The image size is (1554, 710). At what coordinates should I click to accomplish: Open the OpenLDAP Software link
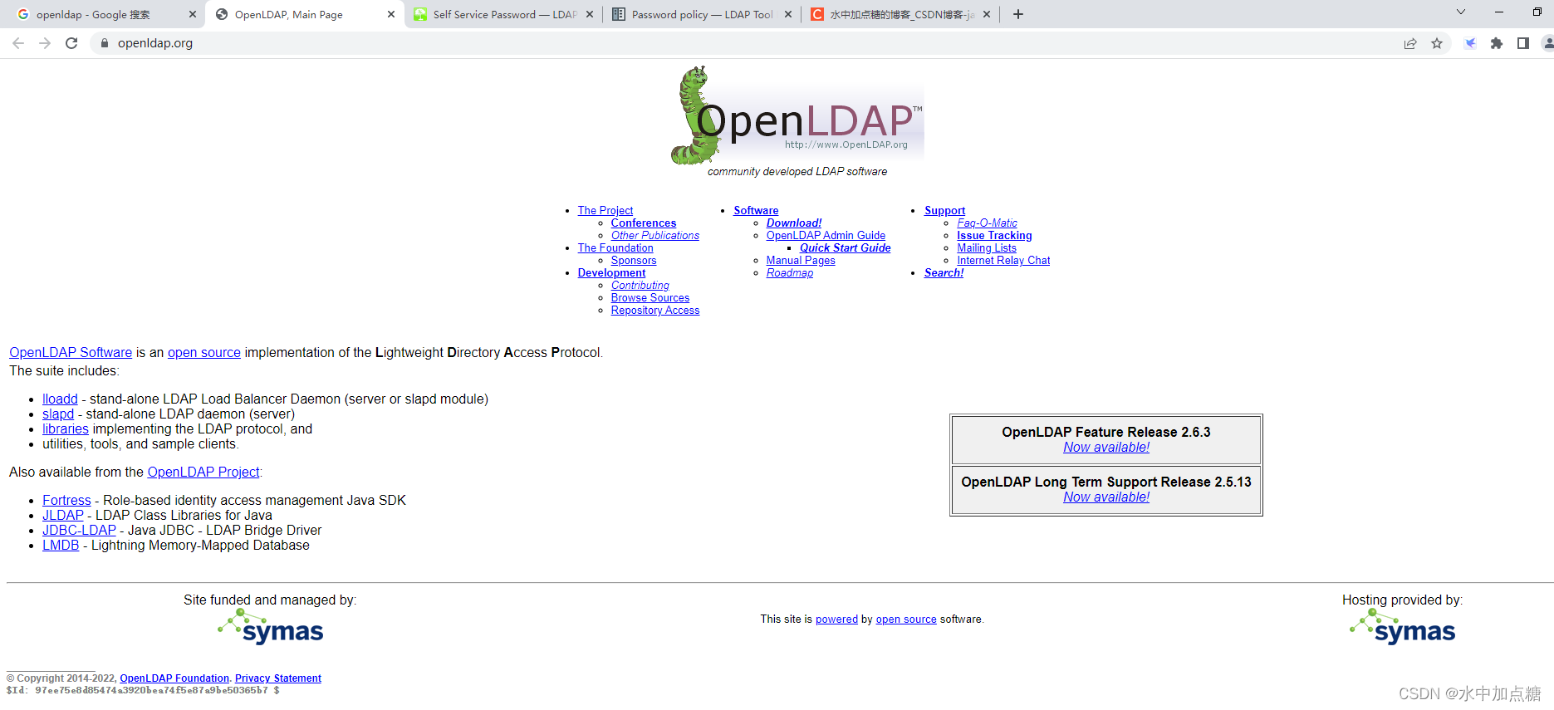click(71, 353)
